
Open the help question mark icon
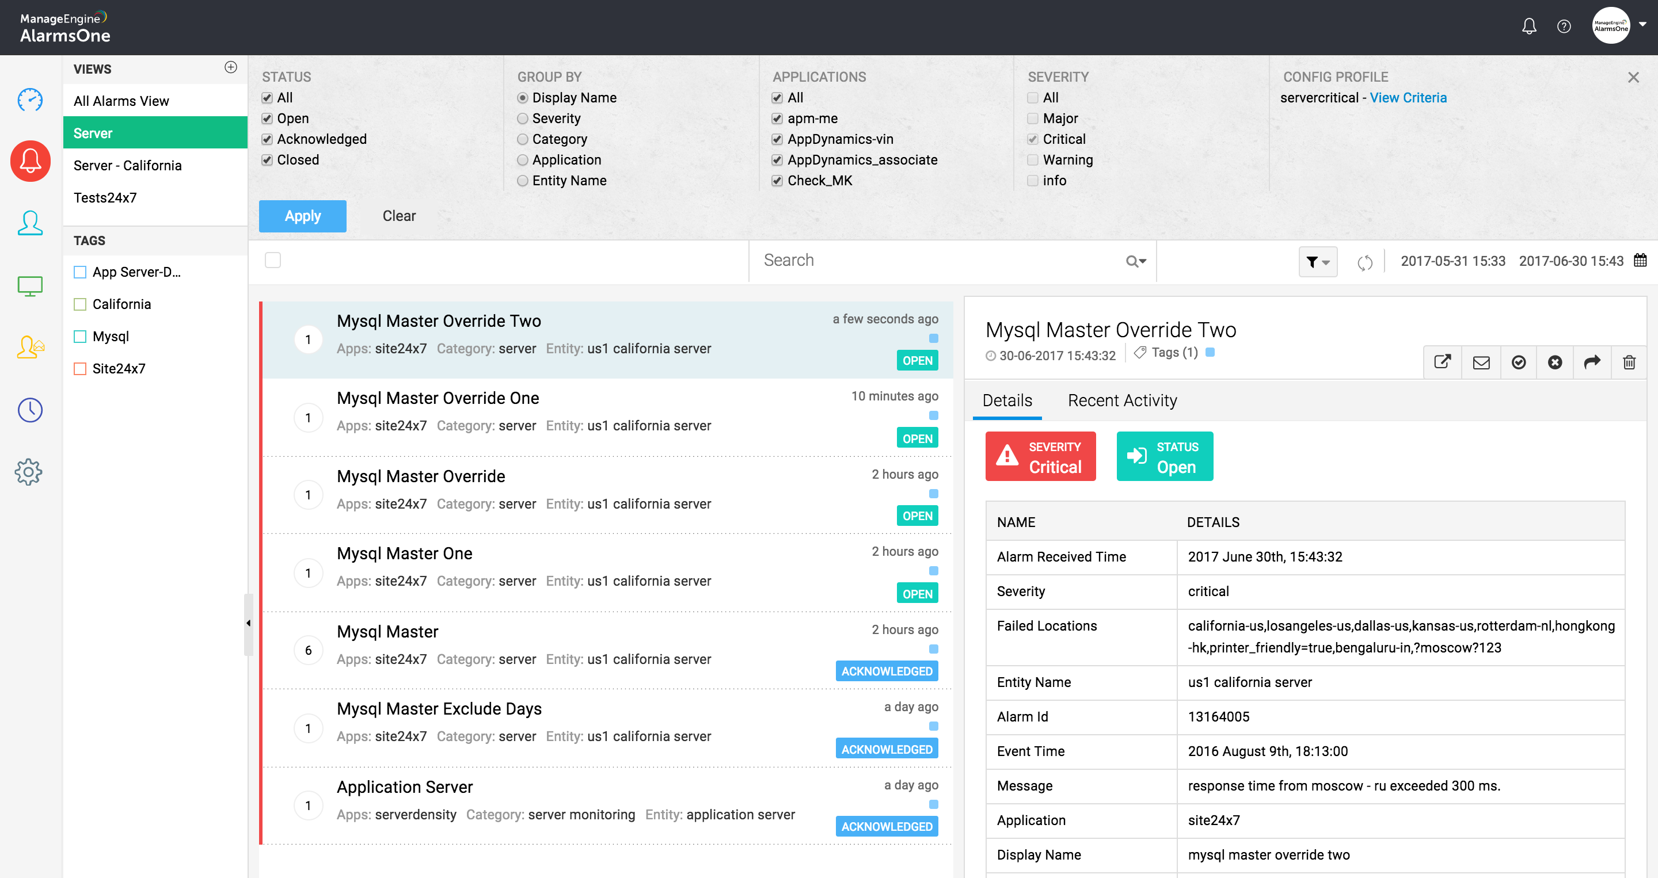pyautogui.click(x=1564, y=26)
